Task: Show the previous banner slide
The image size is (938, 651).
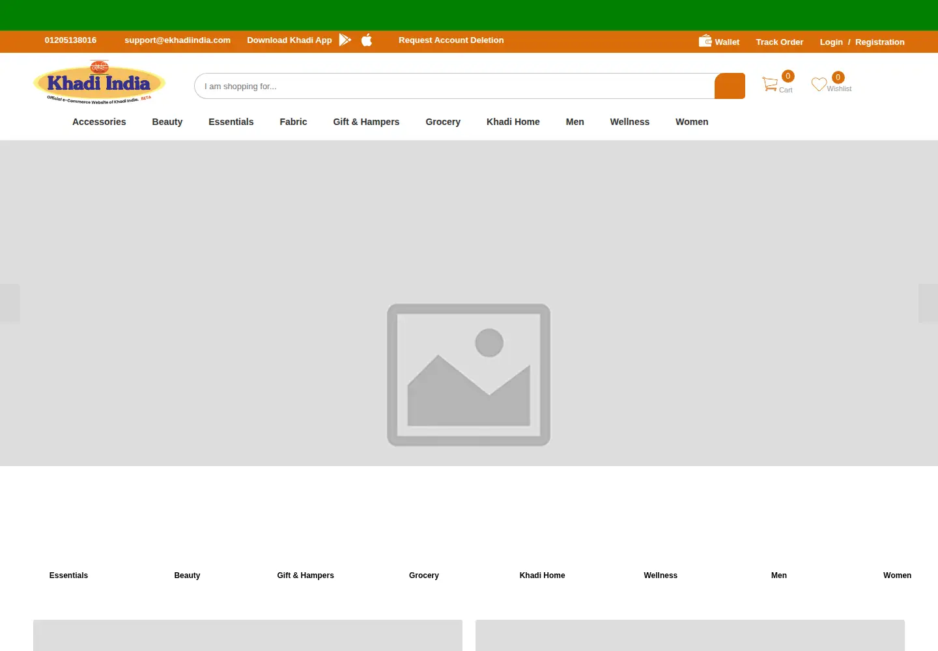Action: pyautogui.click(x=10, y=303)
